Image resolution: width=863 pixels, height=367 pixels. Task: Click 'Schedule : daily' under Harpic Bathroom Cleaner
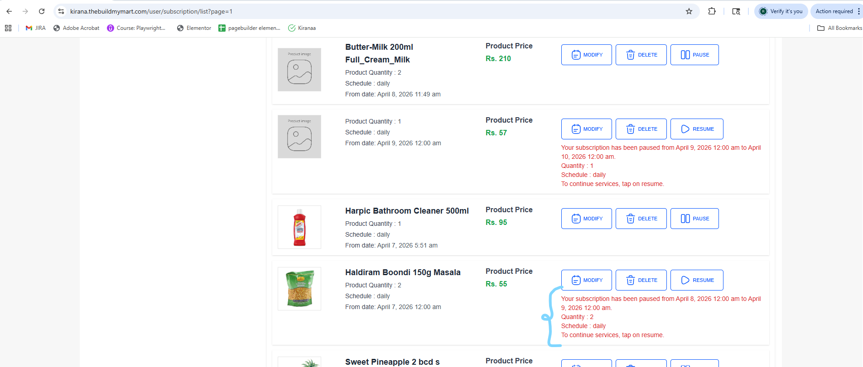tap(367, 234)
